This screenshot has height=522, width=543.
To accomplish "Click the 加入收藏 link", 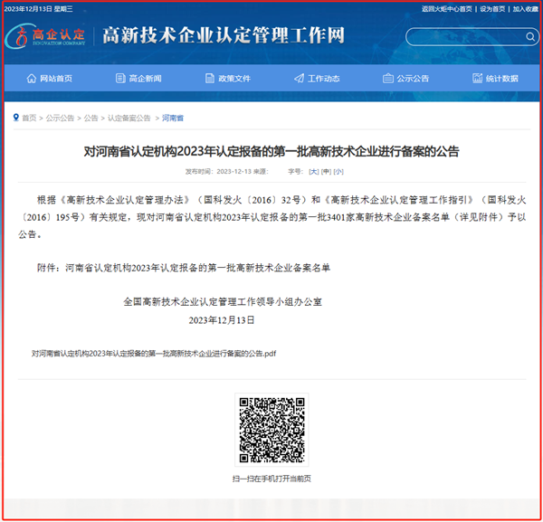I will coord(525,9).
